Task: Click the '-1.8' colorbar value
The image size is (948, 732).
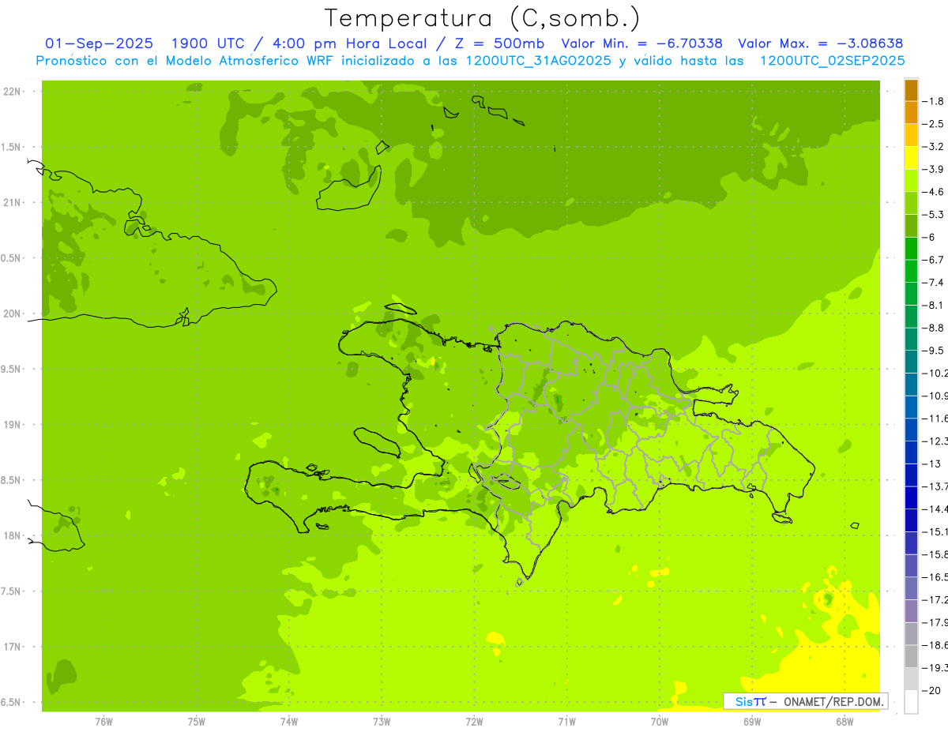Action: pyautogui.click(x=934, y=101)
